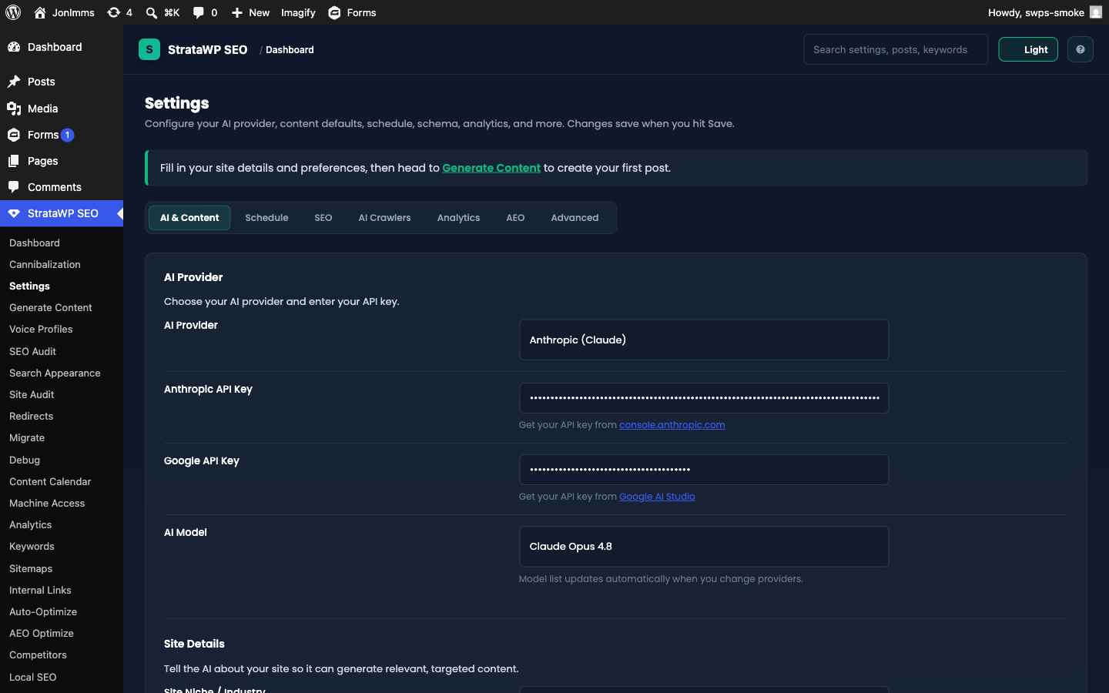The image size is (1109, 693).
Task: Click the green S logo badge
Action: point(149,49)
